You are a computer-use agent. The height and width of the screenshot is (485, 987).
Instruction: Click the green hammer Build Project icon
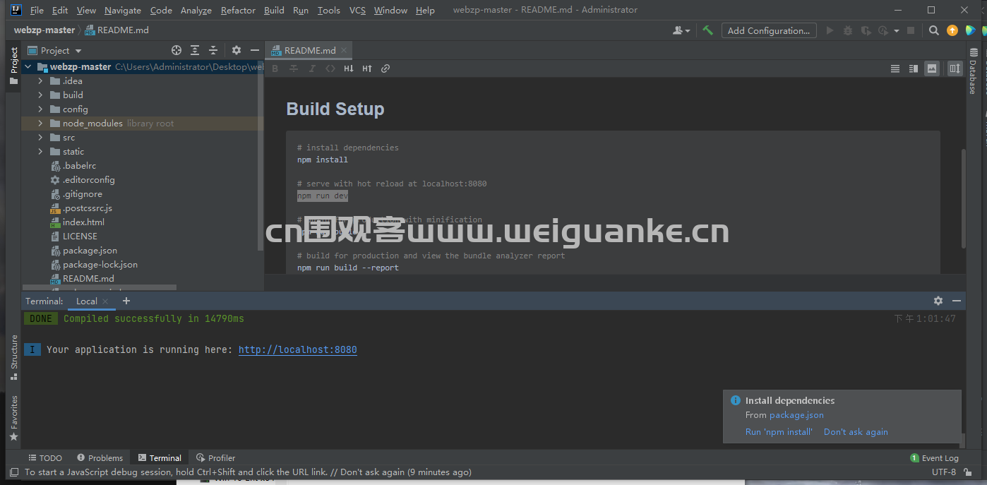coord(707,30)
